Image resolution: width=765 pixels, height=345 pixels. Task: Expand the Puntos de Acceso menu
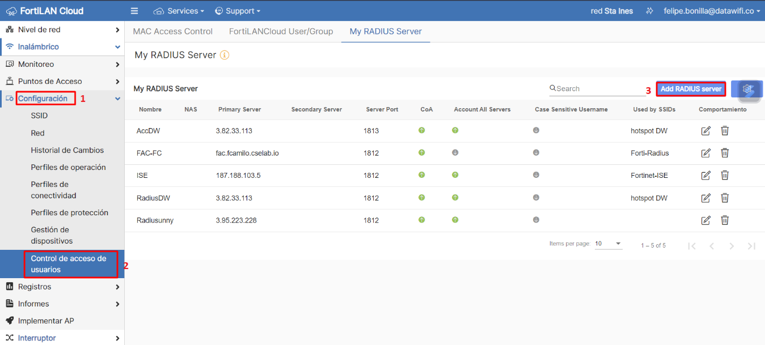[x=62, y=81]
